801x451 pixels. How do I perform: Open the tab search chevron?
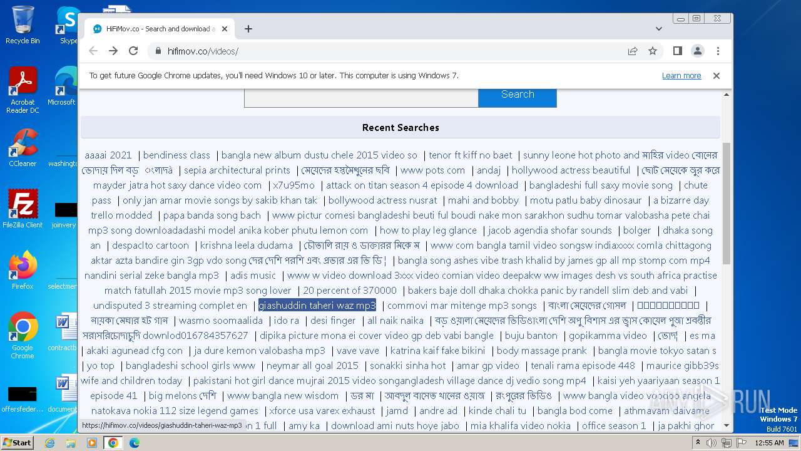pyautogui.click(x=659, y=29)
